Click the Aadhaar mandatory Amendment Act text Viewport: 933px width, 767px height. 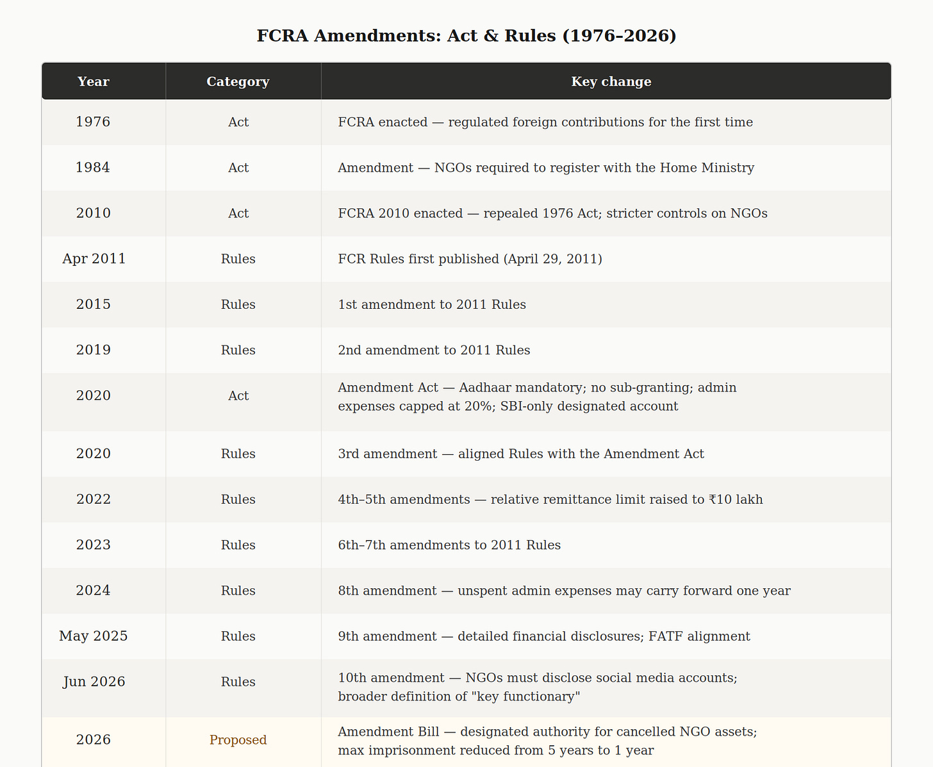537,397
